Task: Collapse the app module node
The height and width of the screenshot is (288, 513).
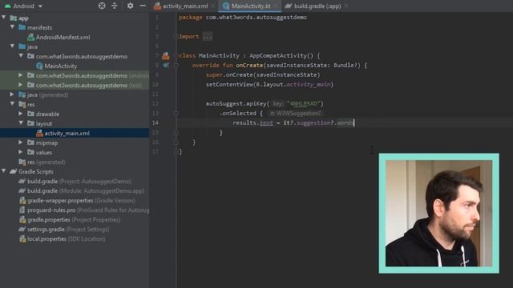Action: pyautogui.click(x=4, y=18)
